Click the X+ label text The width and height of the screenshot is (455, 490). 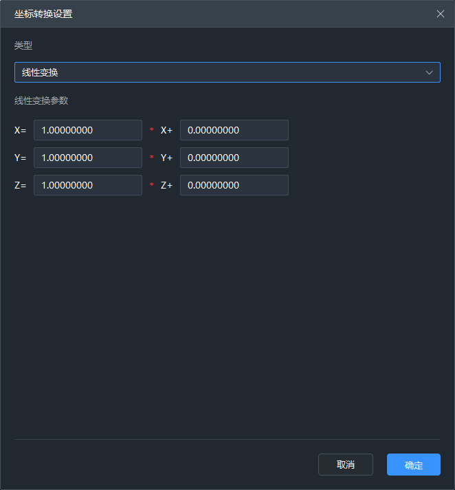click(x=166, y=130)
